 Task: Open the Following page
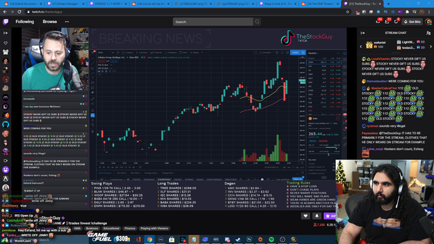coord(24,22)
